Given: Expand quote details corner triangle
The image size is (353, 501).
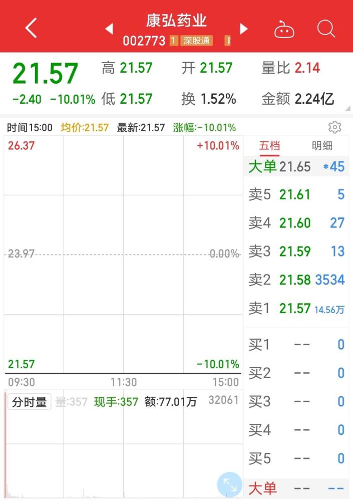Looking at the screenshot, I should pos(347,108).
